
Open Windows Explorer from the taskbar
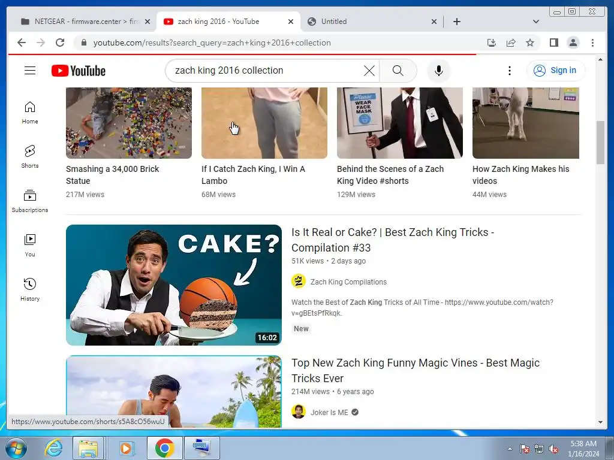point(88,448)
